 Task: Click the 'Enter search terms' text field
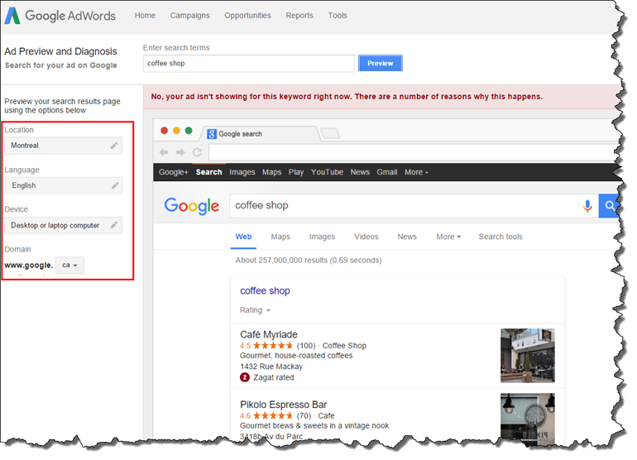click(248, 63)
